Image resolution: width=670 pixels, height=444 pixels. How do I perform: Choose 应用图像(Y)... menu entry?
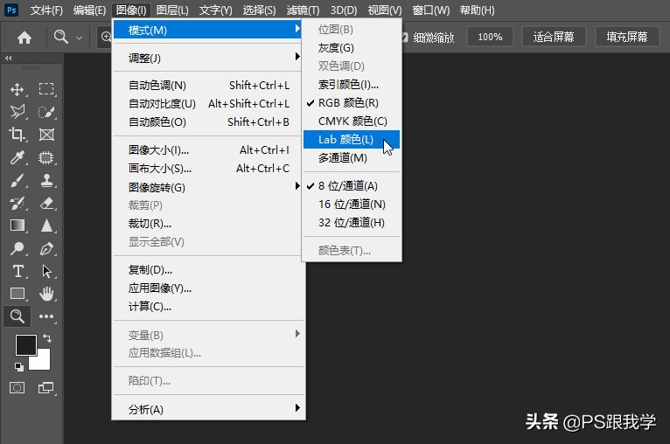209,288
